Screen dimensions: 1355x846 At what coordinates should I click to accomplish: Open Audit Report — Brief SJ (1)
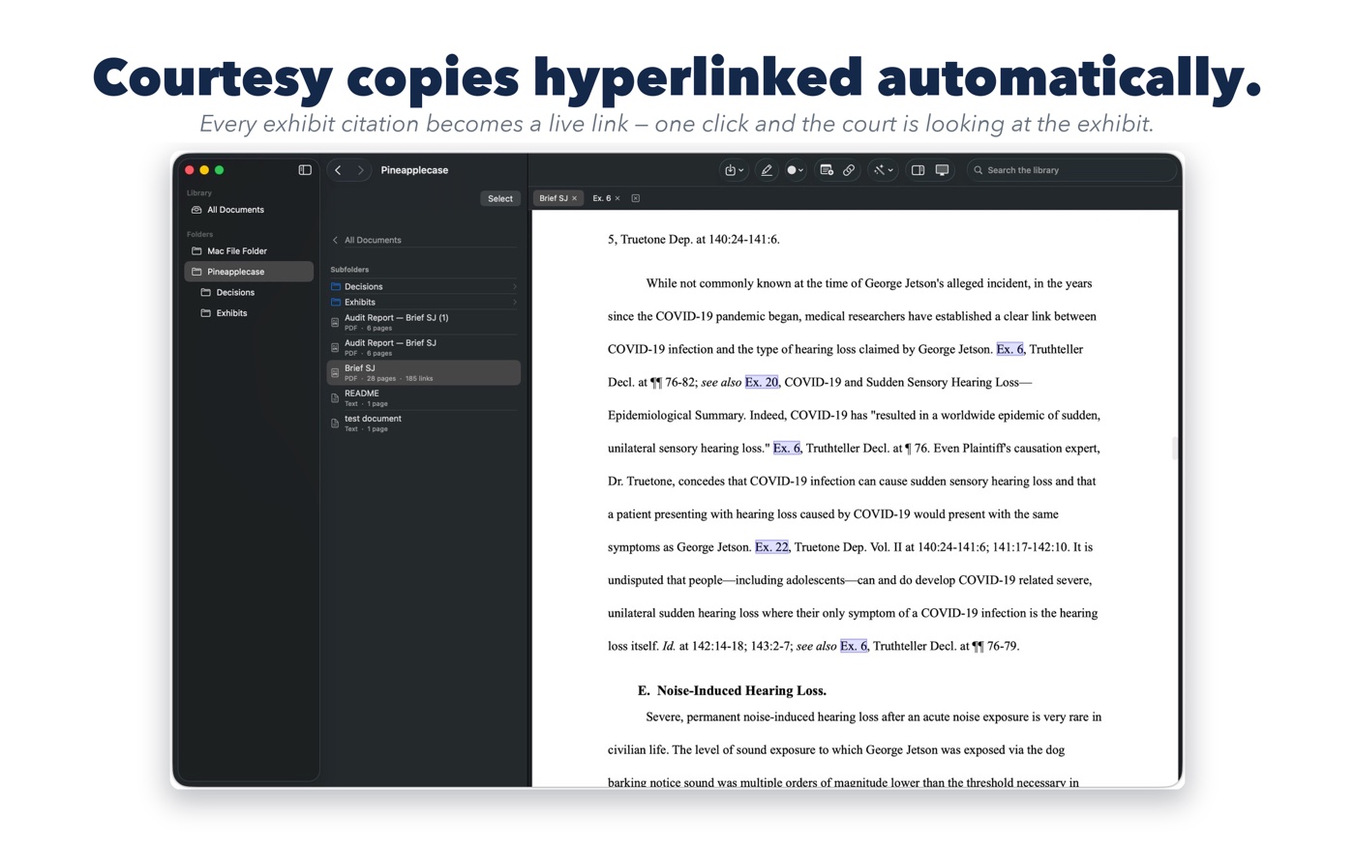424,322
